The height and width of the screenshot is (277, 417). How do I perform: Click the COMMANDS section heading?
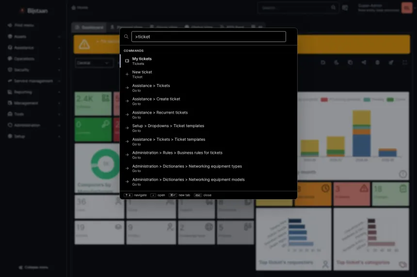pos(133,51)
